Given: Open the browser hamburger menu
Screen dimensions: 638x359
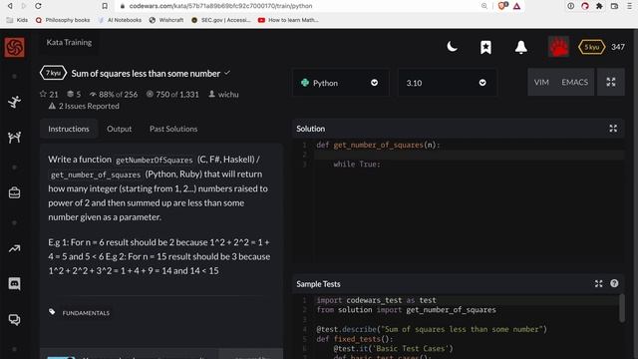Looking at the screenshot, I should click(x=629, y=6).
